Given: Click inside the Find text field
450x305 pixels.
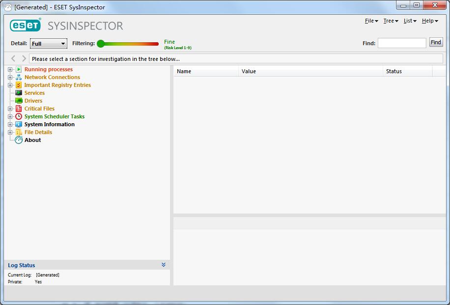Looking at the screenshot, I should 401,43.
